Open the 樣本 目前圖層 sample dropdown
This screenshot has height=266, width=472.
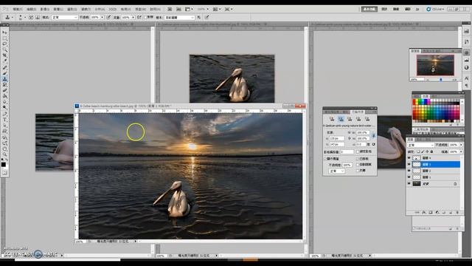[x=179, y=18]
